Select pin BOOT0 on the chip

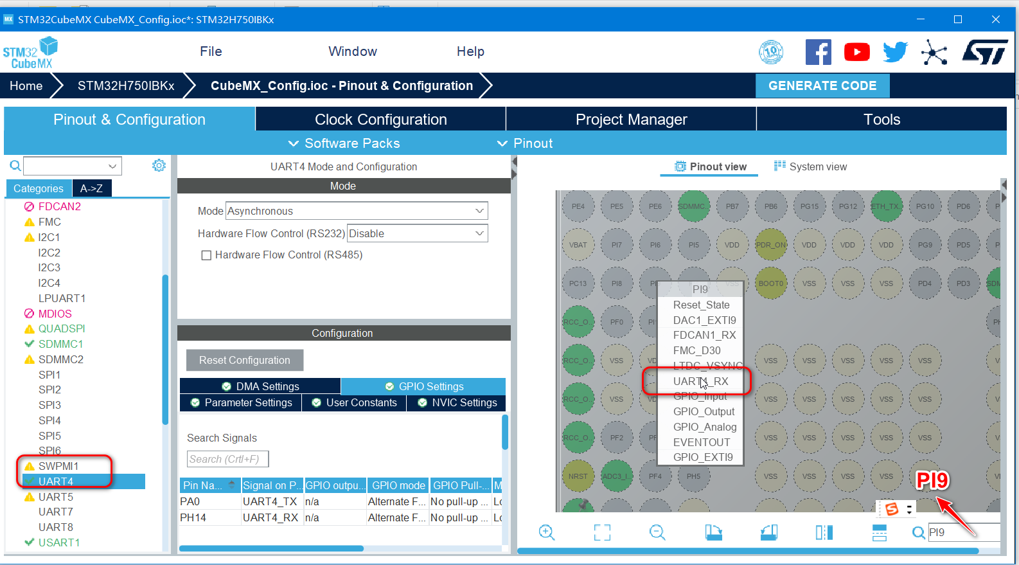(x=770, y=283)
